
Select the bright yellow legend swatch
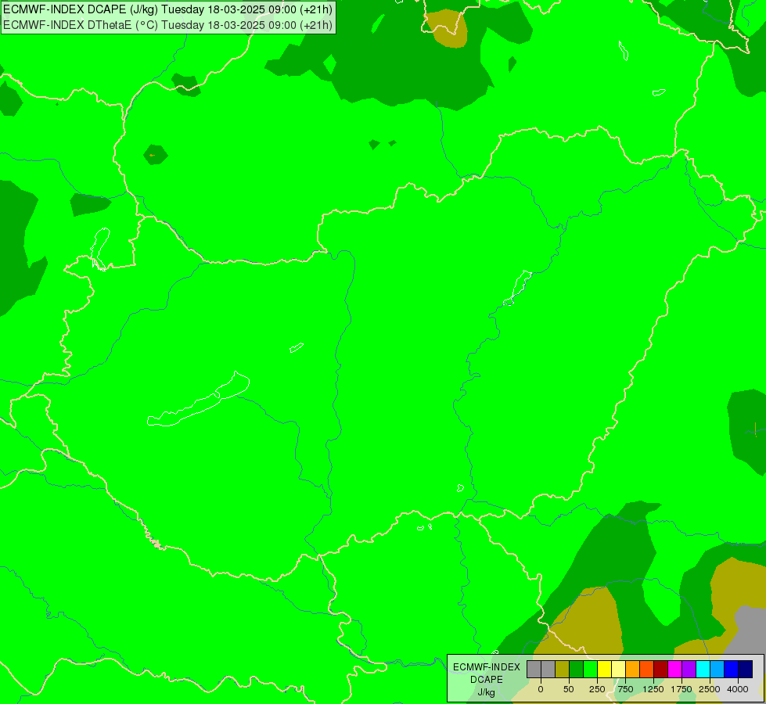(x=605, y=669)
